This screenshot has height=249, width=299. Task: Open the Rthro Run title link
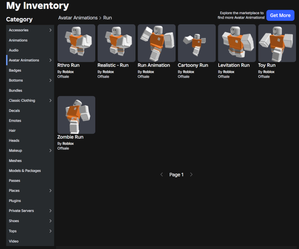(68, 65)
